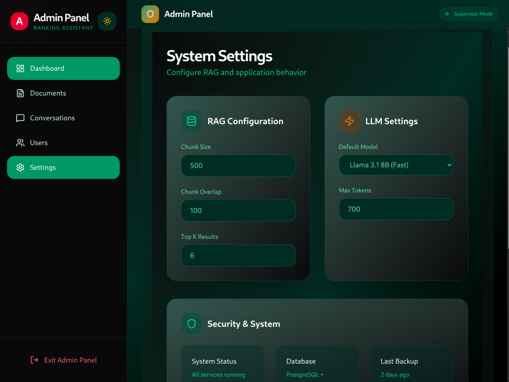Click the System Status card
Image resolution: width=509 pixels, height=382 pixels.
[x=223, y=364]
